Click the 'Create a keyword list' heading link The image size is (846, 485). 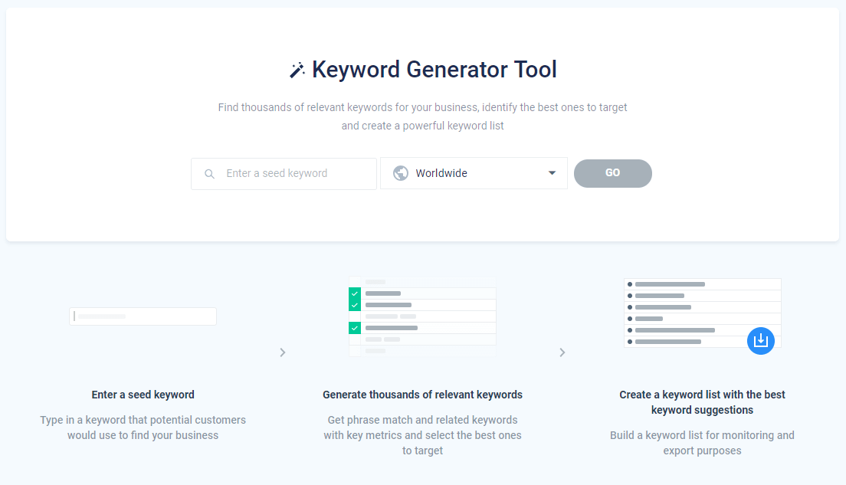tap(702, 395)
